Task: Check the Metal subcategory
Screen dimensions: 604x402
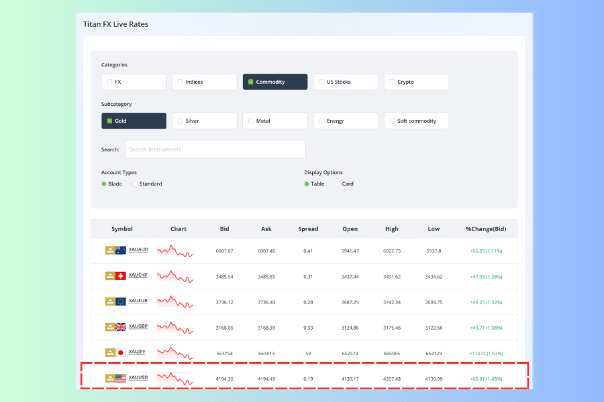Action: (275, 121)
